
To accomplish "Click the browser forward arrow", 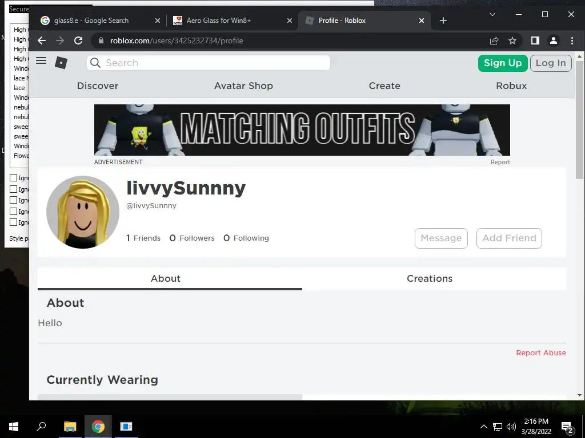I will (x=59, y=40).
